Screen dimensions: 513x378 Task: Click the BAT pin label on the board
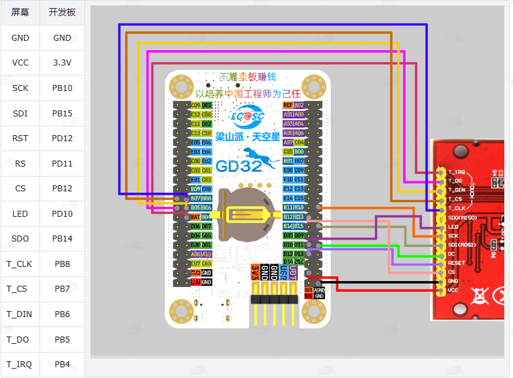[196, 217]
